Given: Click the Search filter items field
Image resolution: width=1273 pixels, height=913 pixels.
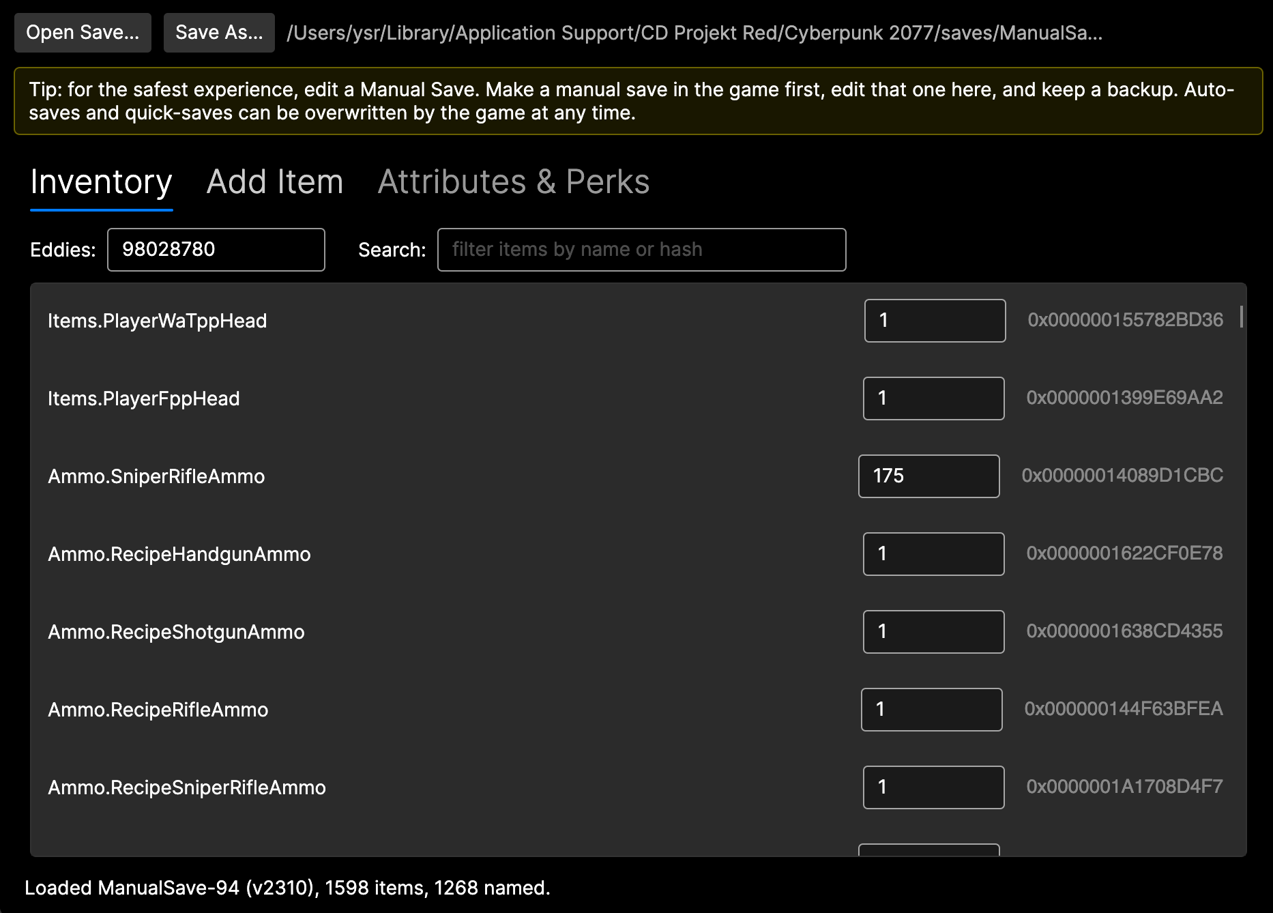Looking at the screenshot, I should click(642, 250).
